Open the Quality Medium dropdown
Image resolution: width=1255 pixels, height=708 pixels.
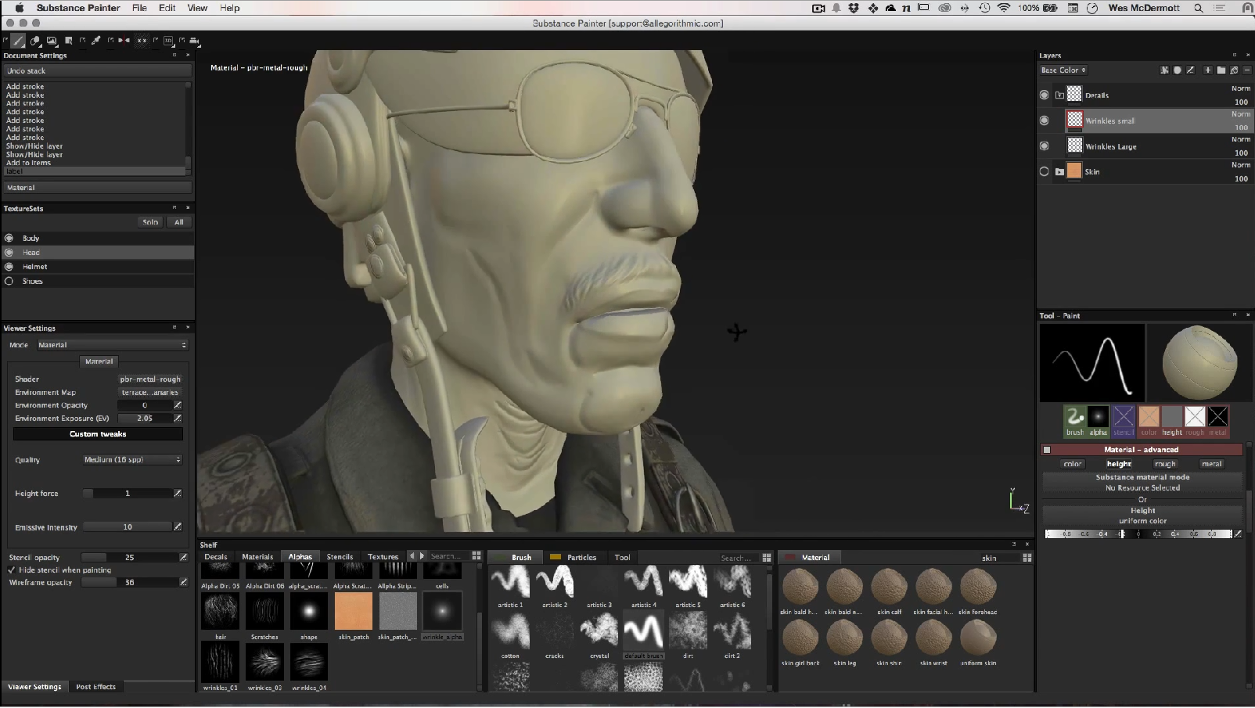[132, 460]
